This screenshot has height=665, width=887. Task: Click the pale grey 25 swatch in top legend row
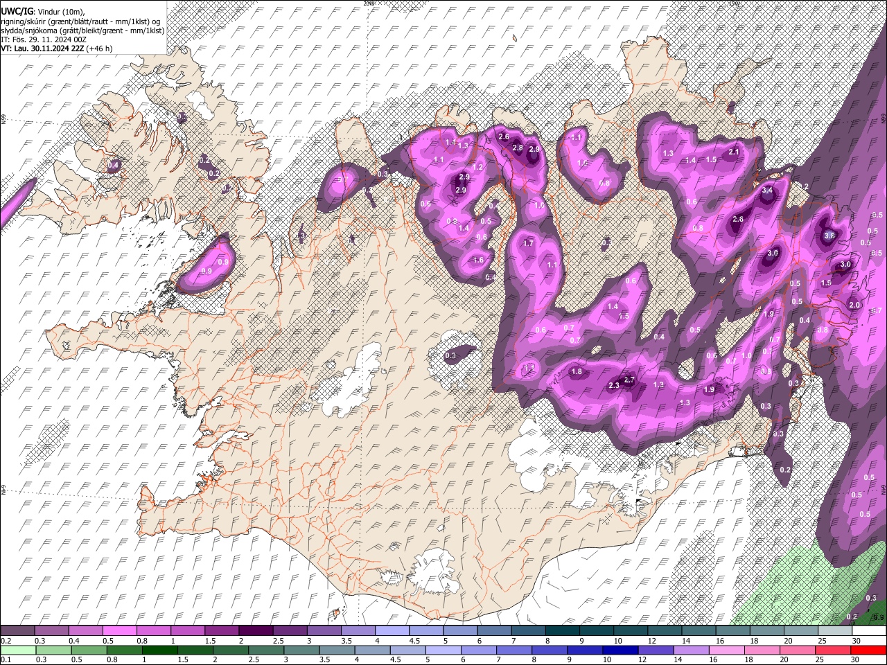pyautogui.click(x=835, y=631)
